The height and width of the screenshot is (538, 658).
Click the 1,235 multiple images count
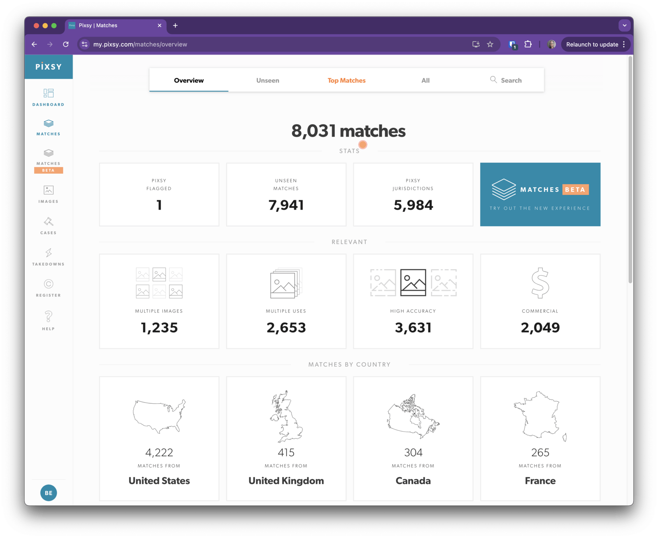pos(159,328)
